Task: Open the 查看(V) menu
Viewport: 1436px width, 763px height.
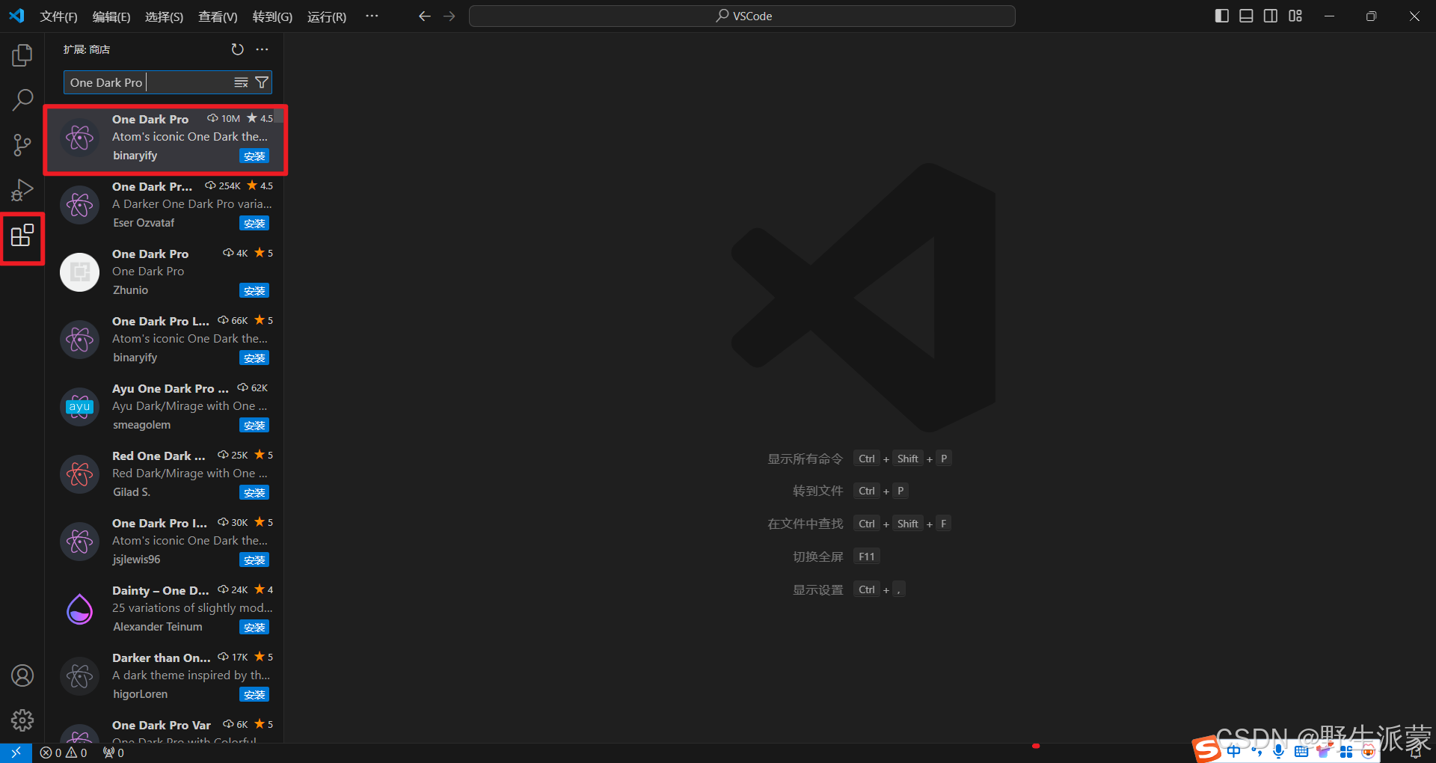Action: tap(218, 16)
